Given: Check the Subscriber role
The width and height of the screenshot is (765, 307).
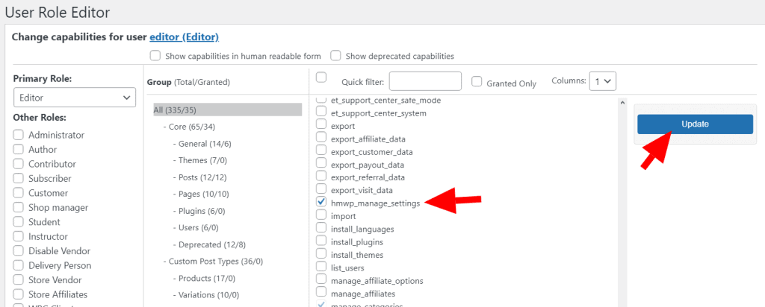Looking at the screenshot, I should [x=19, y=178].
